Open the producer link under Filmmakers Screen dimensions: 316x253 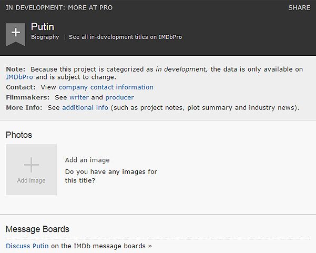120,98
